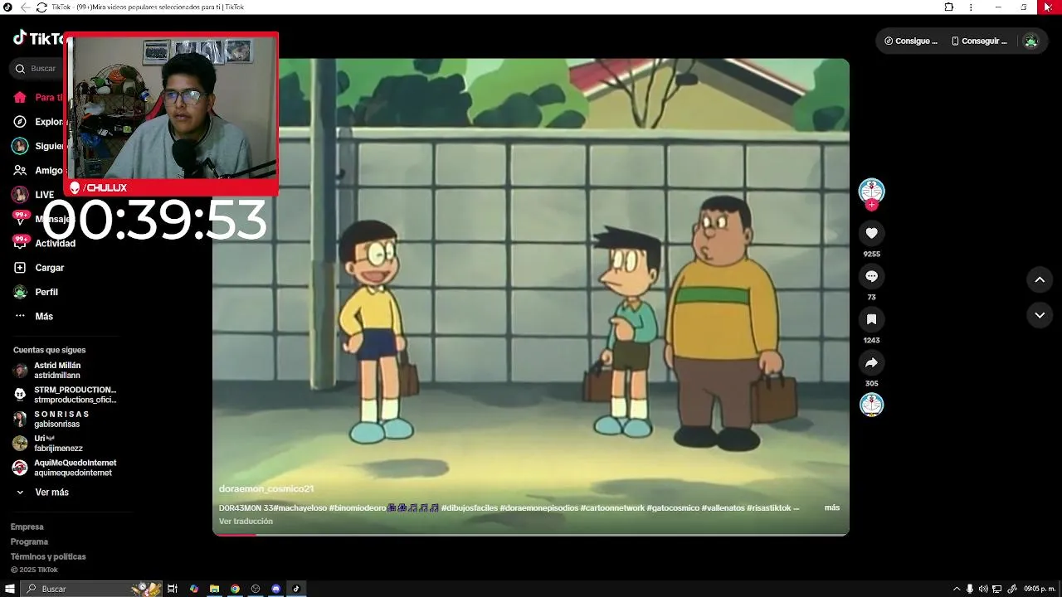Click #machayeloso hashtag in caption

pyautogui.click(x=301, y=507)
